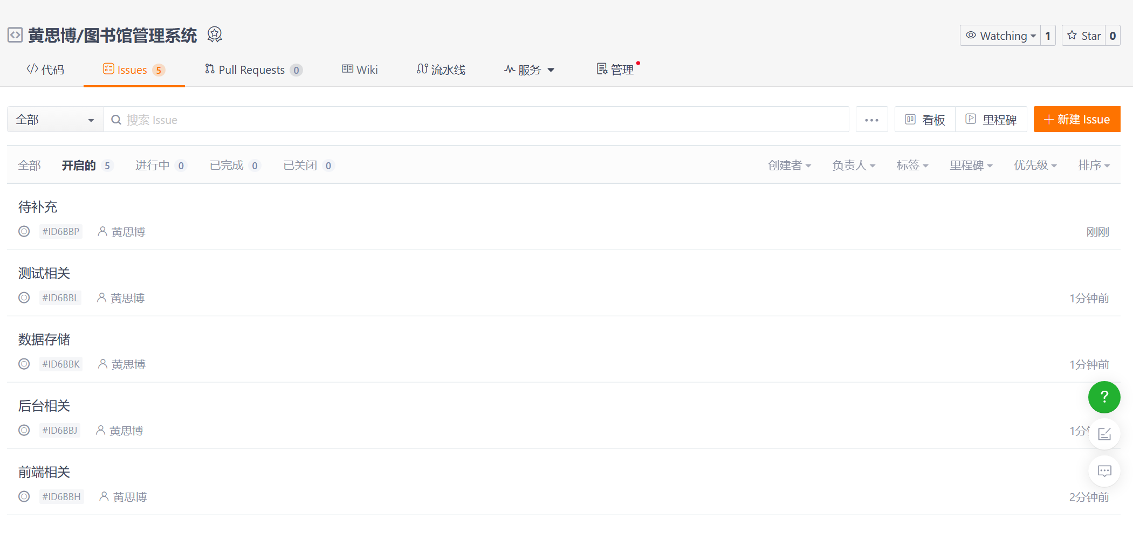Click issue ID #ID6BBL

(60, 298)
